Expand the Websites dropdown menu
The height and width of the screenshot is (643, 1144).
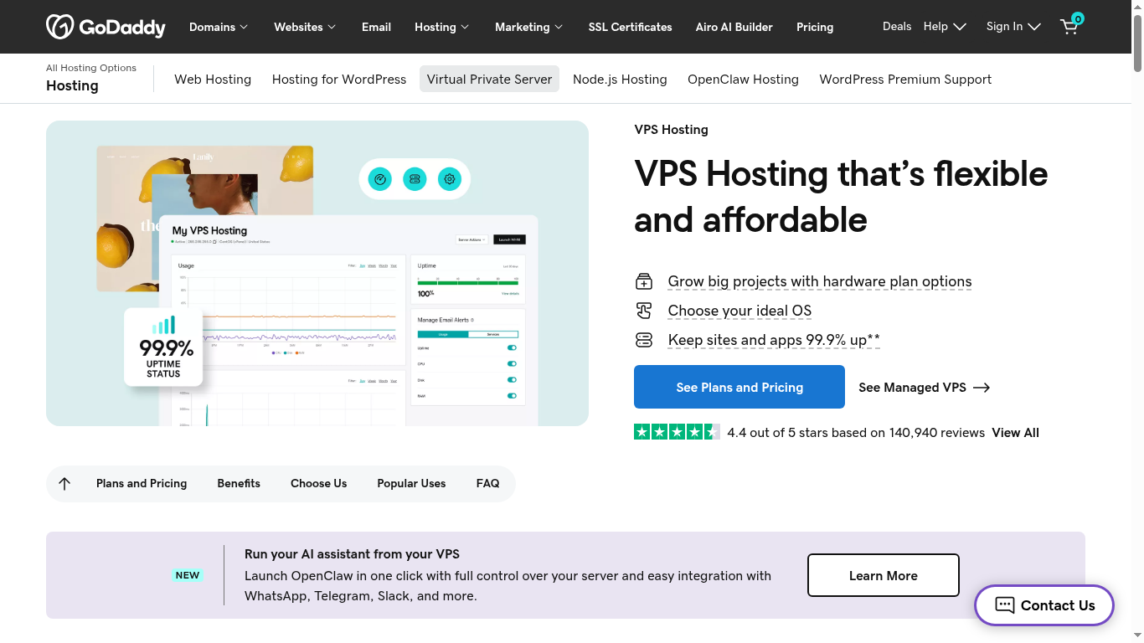[x=305, y=27]
